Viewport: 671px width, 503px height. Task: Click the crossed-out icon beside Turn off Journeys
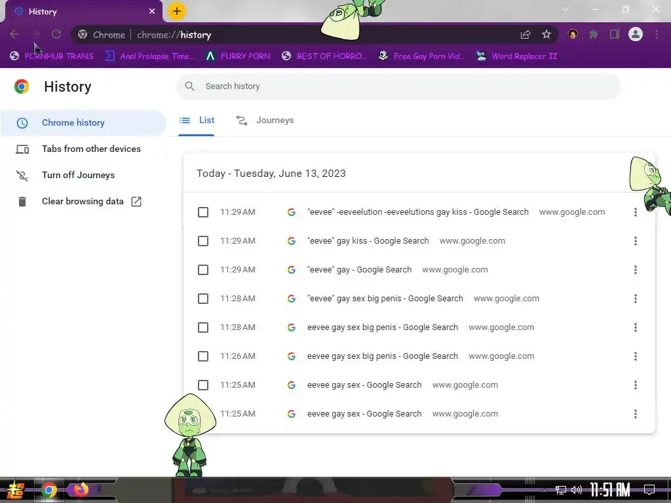(x=22, y=176)
